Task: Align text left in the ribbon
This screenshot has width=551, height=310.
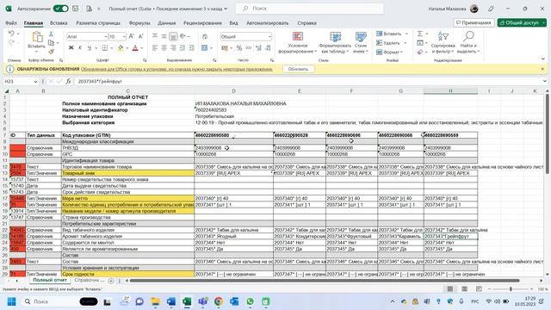Action: click(x=155, y=48)
